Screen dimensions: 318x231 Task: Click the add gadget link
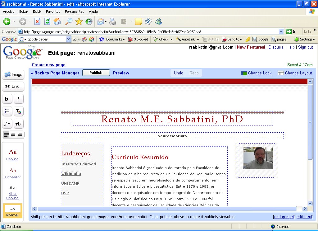point(284,217)
